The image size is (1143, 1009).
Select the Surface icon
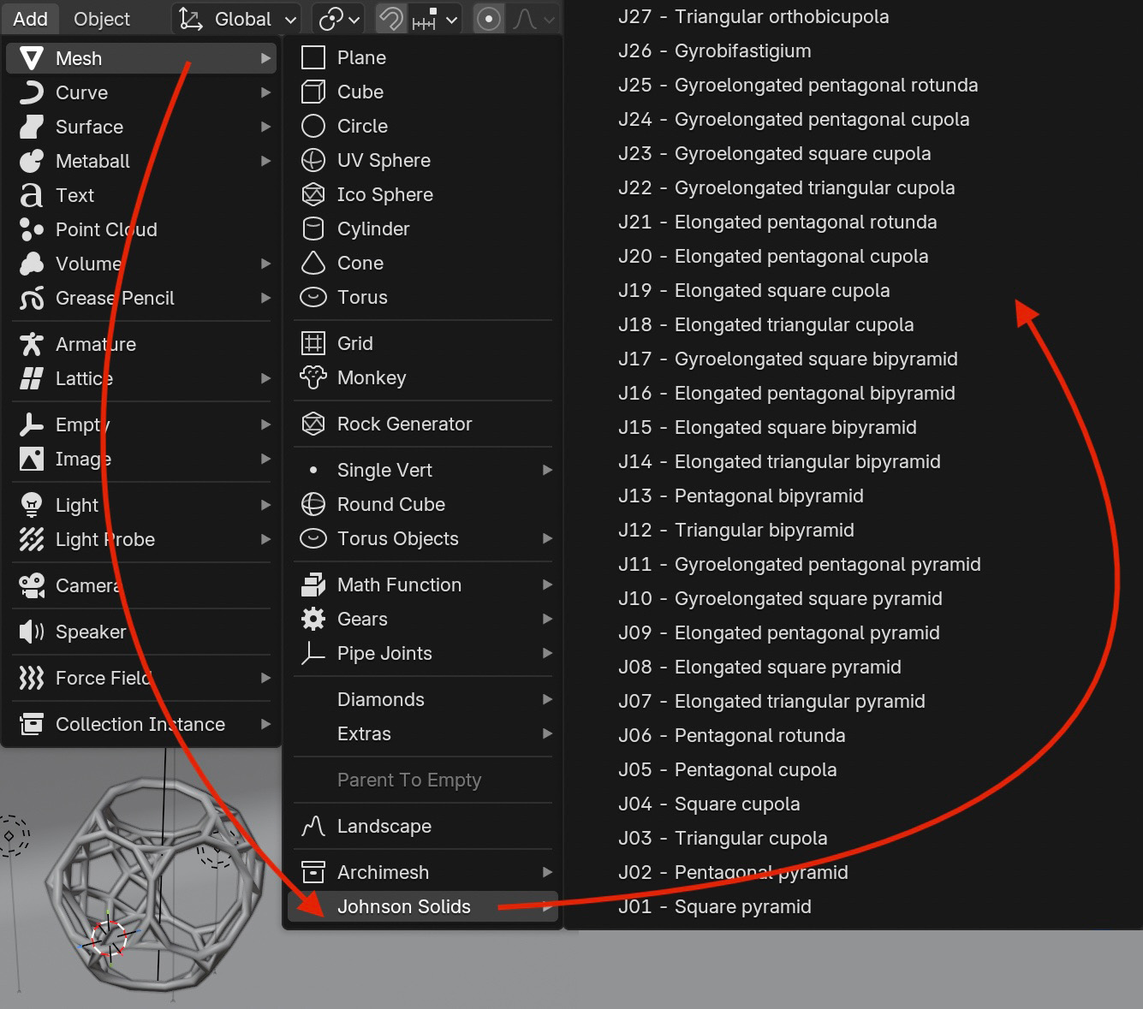tap(32, 127)
